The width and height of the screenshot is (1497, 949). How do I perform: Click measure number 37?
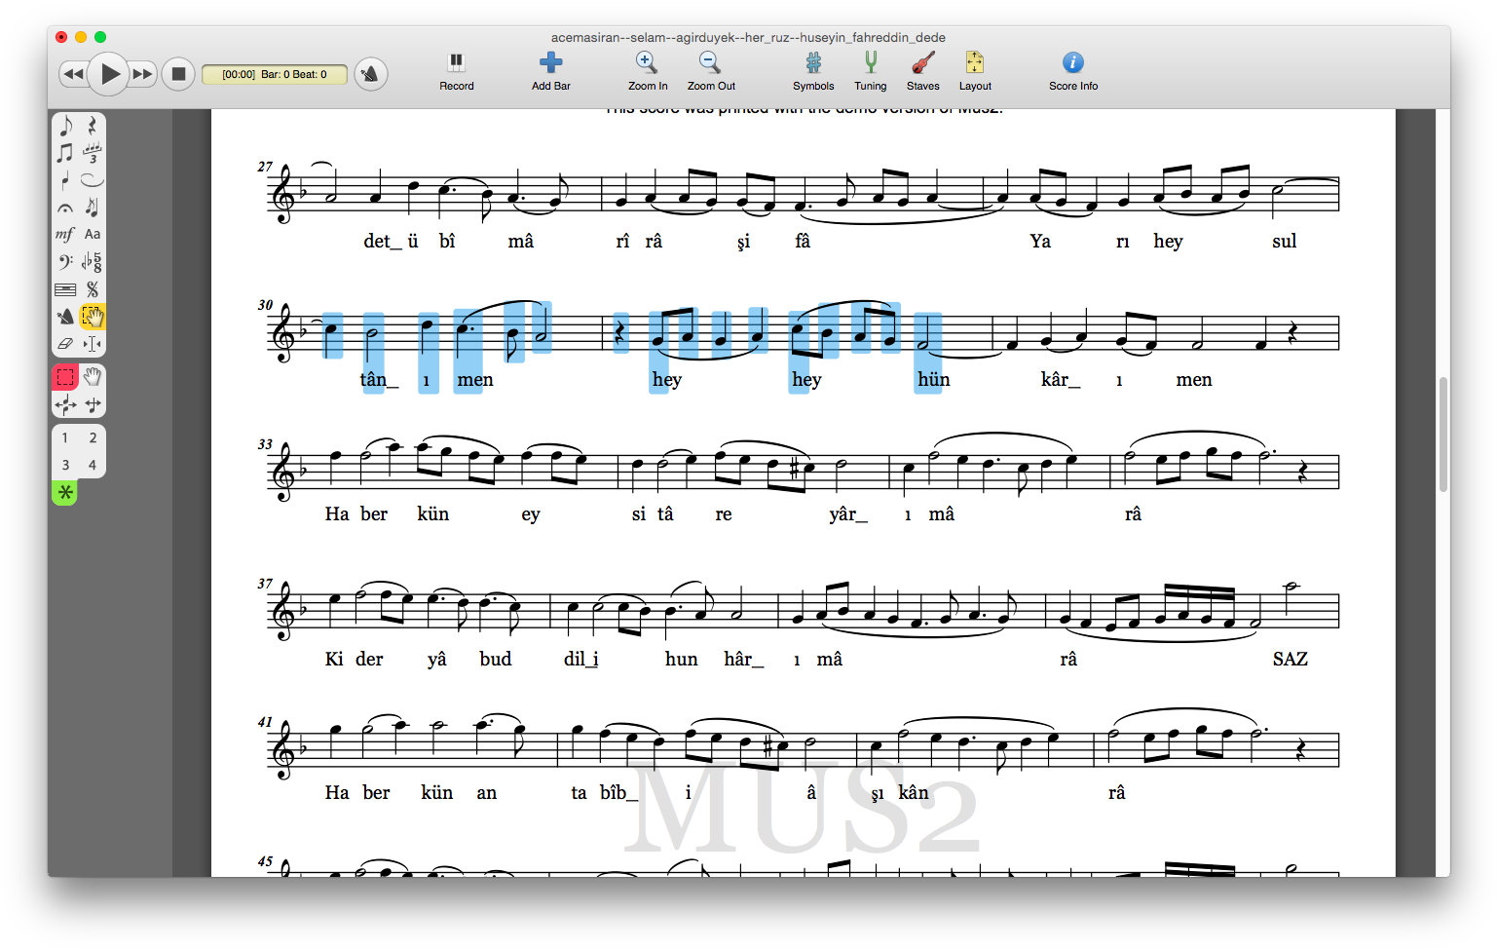(x=265, y=584)
